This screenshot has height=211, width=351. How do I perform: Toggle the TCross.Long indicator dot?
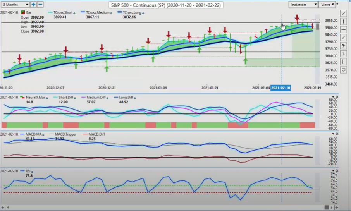143,13
